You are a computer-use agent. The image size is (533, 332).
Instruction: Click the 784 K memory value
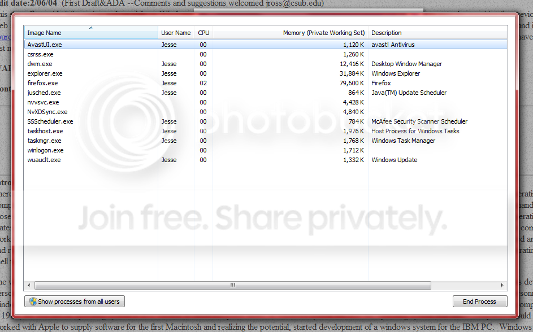tap(356, 121)
